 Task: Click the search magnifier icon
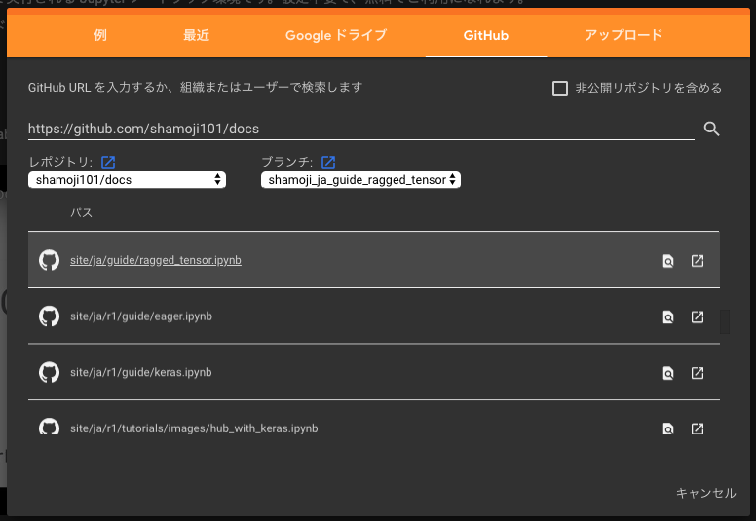click(711, 129)
